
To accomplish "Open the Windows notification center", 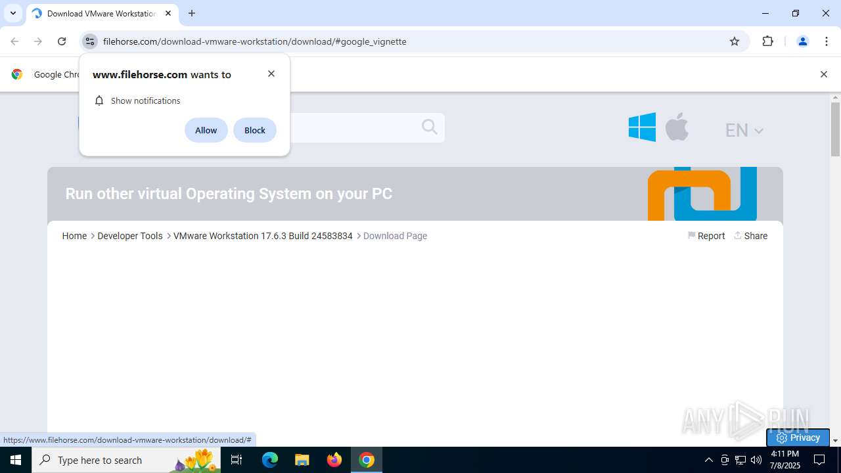I will (x=820, y=460).
